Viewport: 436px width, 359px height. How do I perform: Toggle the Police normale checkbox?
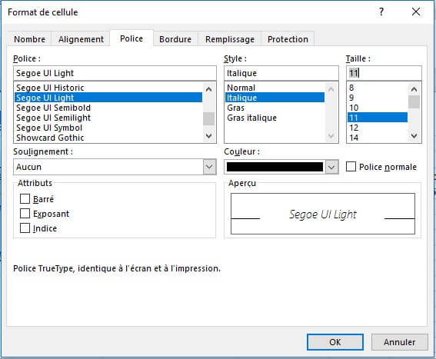[351, 167]
